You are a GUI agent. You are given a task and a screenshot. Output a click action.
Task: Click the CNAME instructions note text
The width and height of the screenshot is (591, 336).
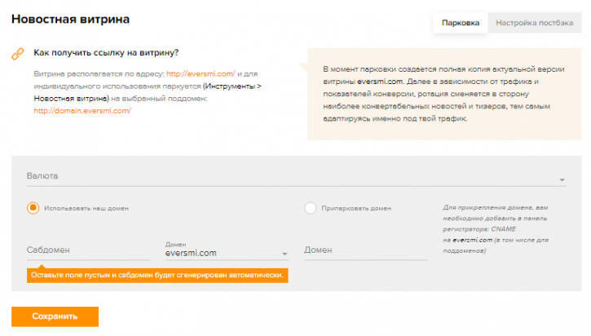click(x=496, y=229)
